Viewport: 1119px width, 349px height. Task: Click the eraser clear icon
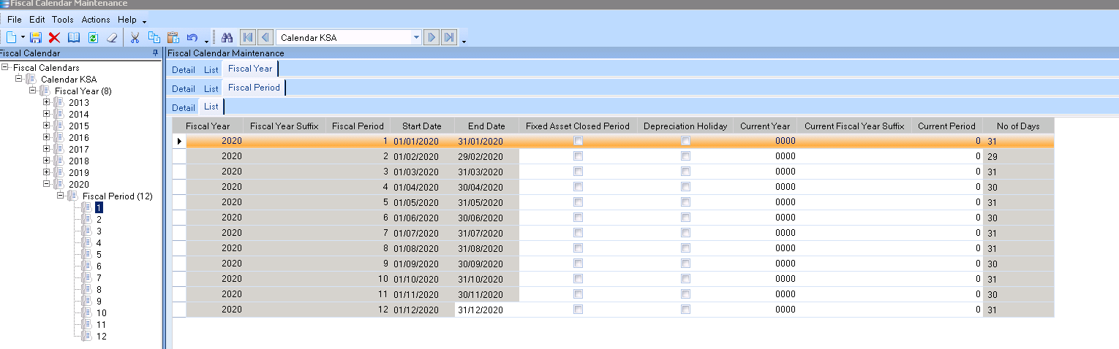pos(112,37)
